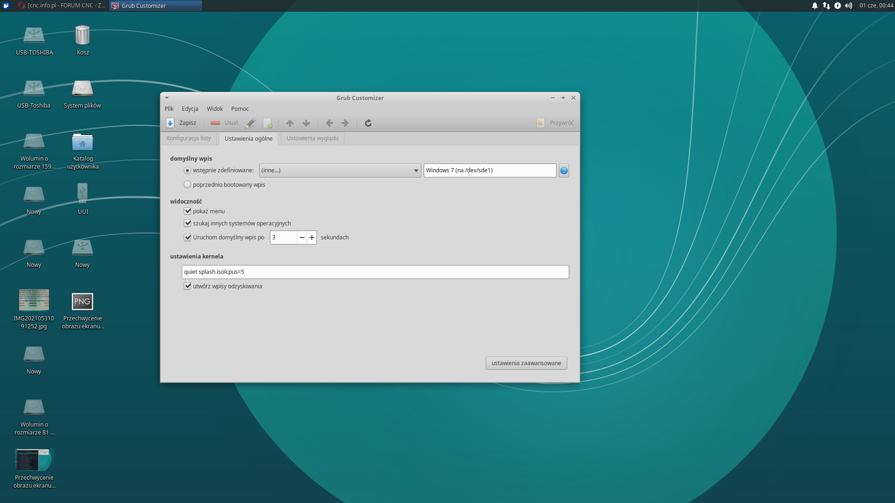895x503 pixels.
Task: Increase timeout seconds with plus button
Action: click(x=312, y=238)
